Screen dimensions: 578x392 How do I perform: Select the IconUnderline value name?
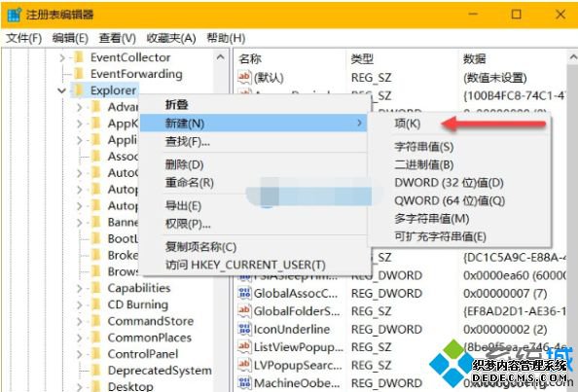pyautogui.click(x=292, y=329)
